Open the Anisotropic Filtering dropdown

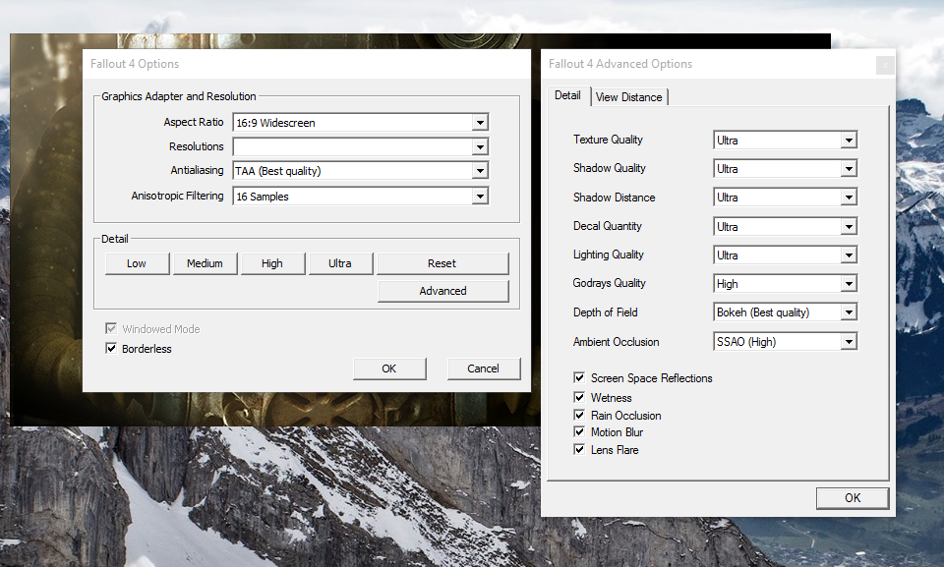(x=360, y=197)
